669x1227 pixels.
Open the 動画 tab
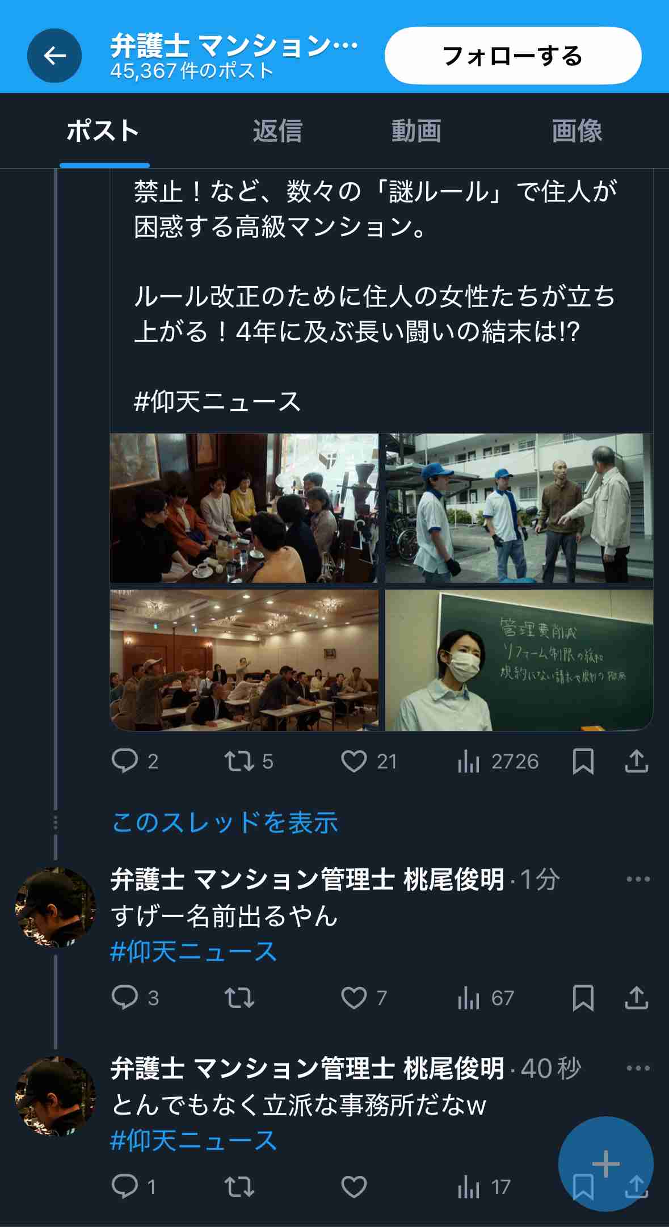(416, 131)
